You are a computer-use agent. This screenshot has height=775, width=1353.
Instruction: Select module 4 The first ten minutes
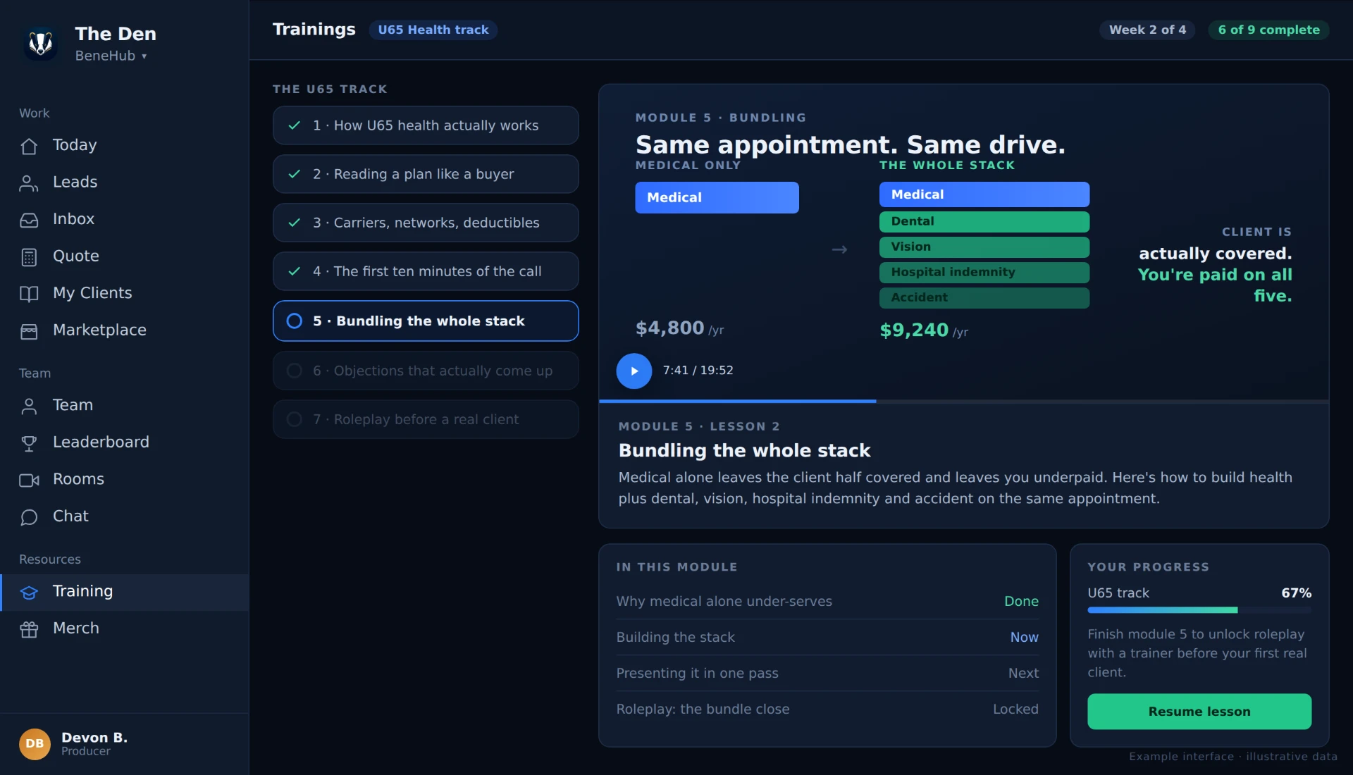(426, 271)
